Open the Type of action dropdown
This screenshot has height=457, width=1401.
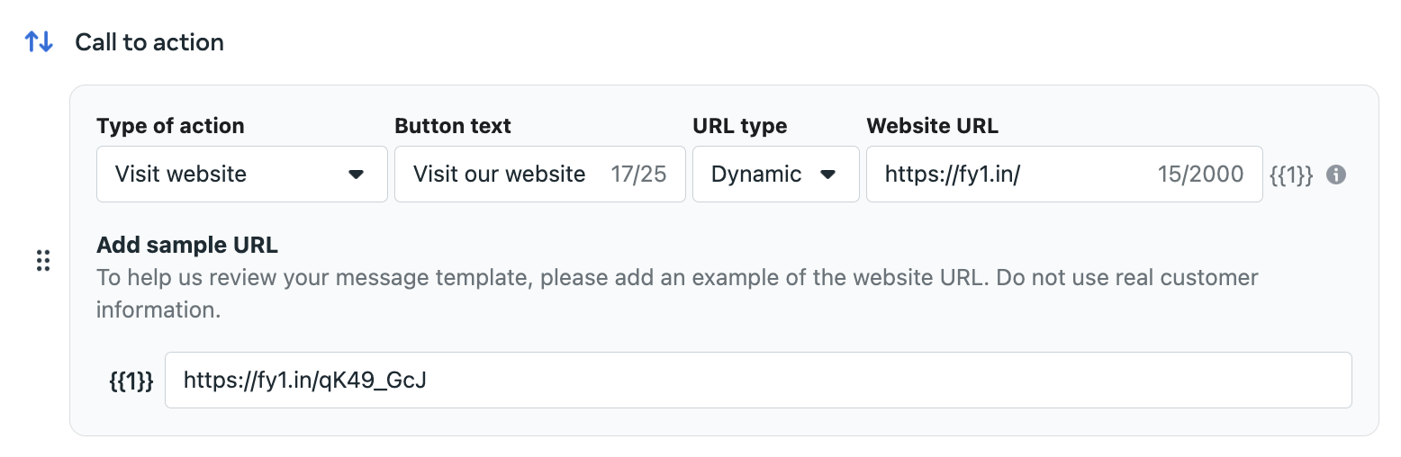(241, 175)
